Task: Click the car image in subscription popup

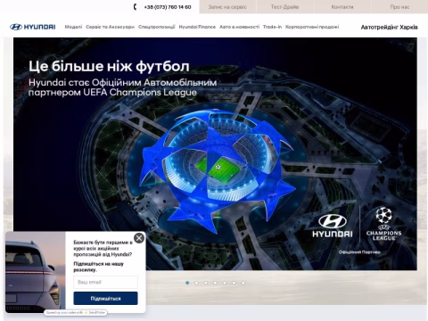Action: (x=36, y=272)
